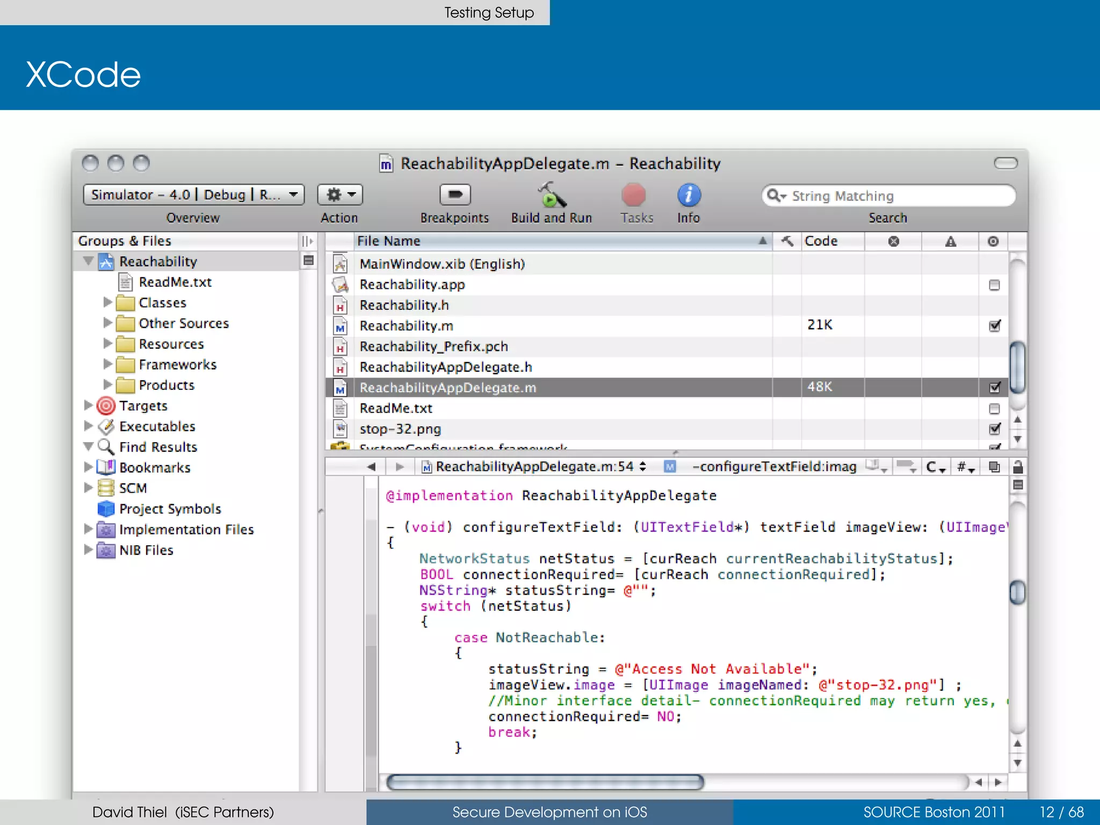The width and height of the screenshot is (1100, 825).
Task: Toggle the Breakpoints toolbar button
Action: 455,194
